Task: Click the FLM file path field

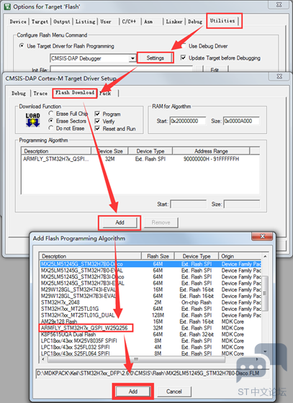Action: tap(153, 373)
